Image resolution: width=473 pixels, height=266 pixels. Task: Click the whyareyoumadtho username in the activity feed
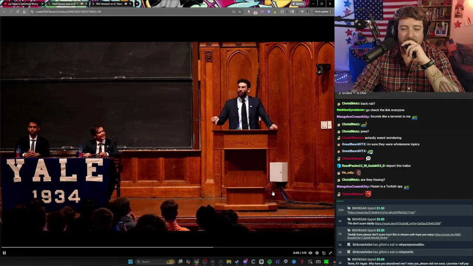pyautogui.click(x=411, y=245)
